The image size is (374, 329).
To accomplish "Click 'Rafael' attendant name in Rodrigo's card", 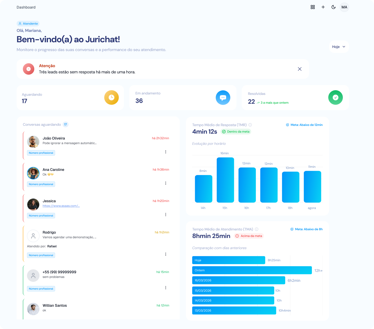I will coord(52,246).
